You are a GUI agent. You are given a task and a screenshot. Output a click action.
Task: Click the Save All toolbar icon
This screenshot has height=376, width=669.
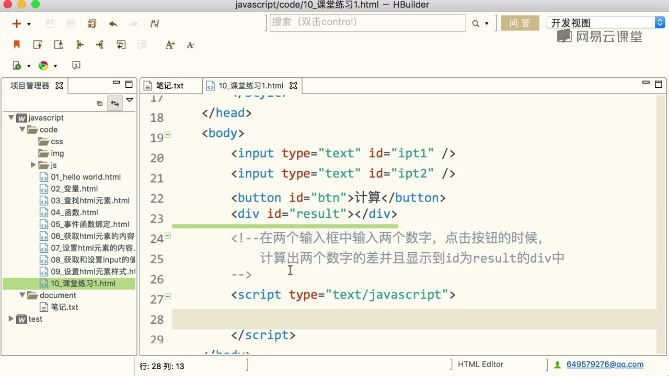71,23
